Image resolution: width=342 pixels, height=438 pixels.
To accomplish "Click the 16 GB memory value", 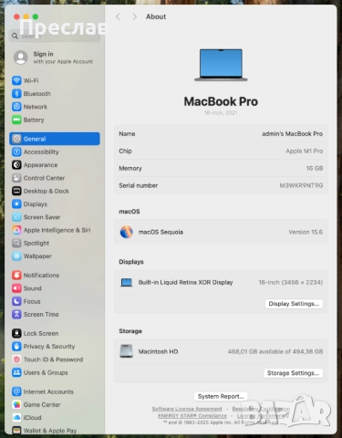I will [315, 169].
